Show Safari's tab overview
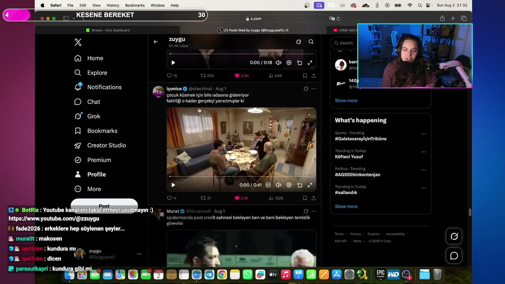 (x=464, y=19)
